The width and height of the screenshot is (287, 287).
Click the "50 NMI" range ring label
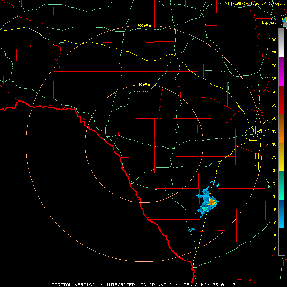point(144,85)
